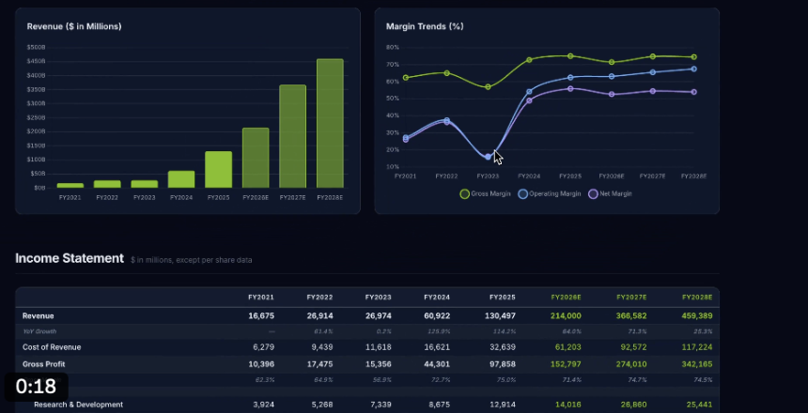Select the FY2026E column header in table
The height and width of the screenshot is (413, 808).
pyautogui.click(x=566, y=297)
